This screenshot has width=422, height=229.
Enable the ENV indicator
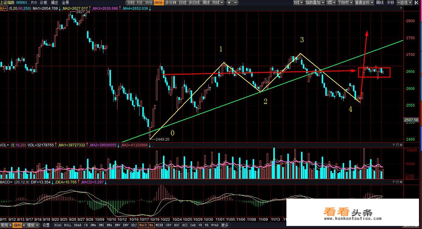126,225
